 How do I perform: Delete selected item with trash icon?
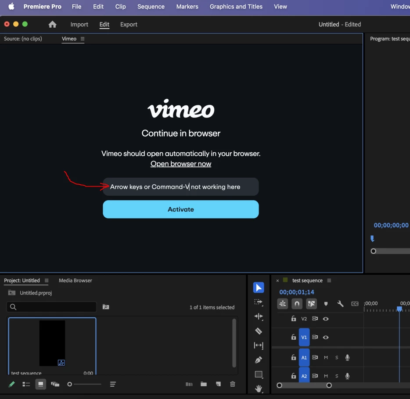pyautogui.click(x=233, y=384)
